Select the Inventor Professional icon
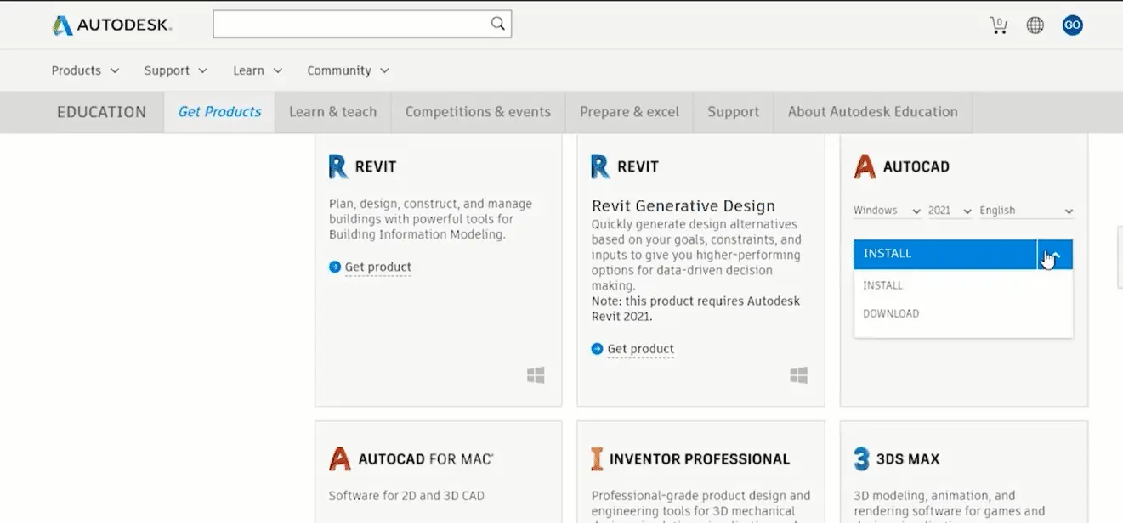The image size is (1123, 523). 595,458
